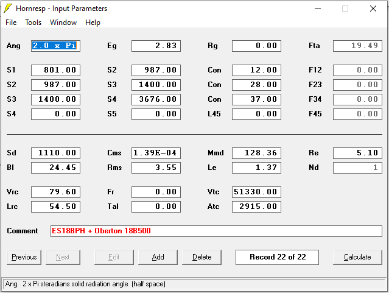Click the S3 field in the Con 37.00 row
This screenshot has height=293, width=389.
[55, 99]
